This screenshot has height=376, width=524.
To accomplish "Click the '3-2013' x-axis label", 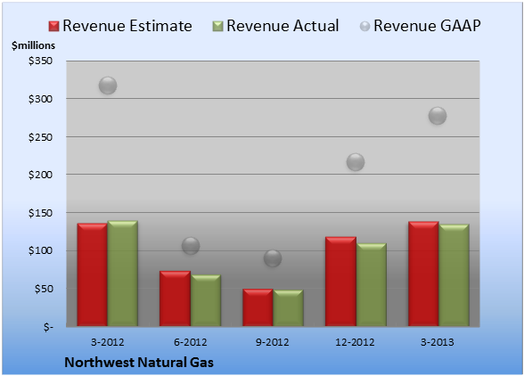I will tap(438, 342).
